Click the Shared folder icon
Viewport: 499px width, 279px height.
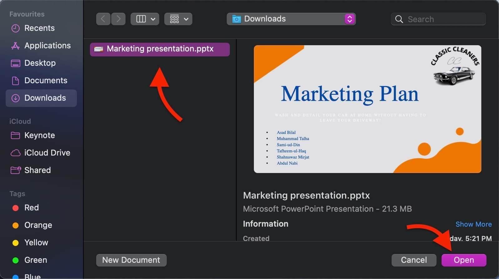pos(16,170)
